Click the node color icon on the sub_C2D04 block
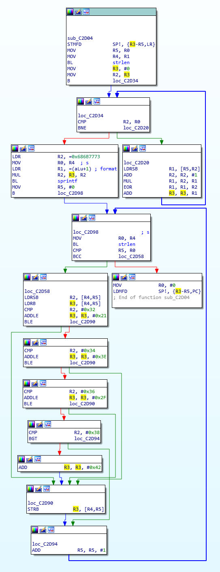 coord(70,12)
